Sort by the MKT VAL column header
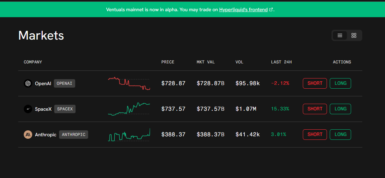This screenshot has height=178, width=385. [206, 62]
